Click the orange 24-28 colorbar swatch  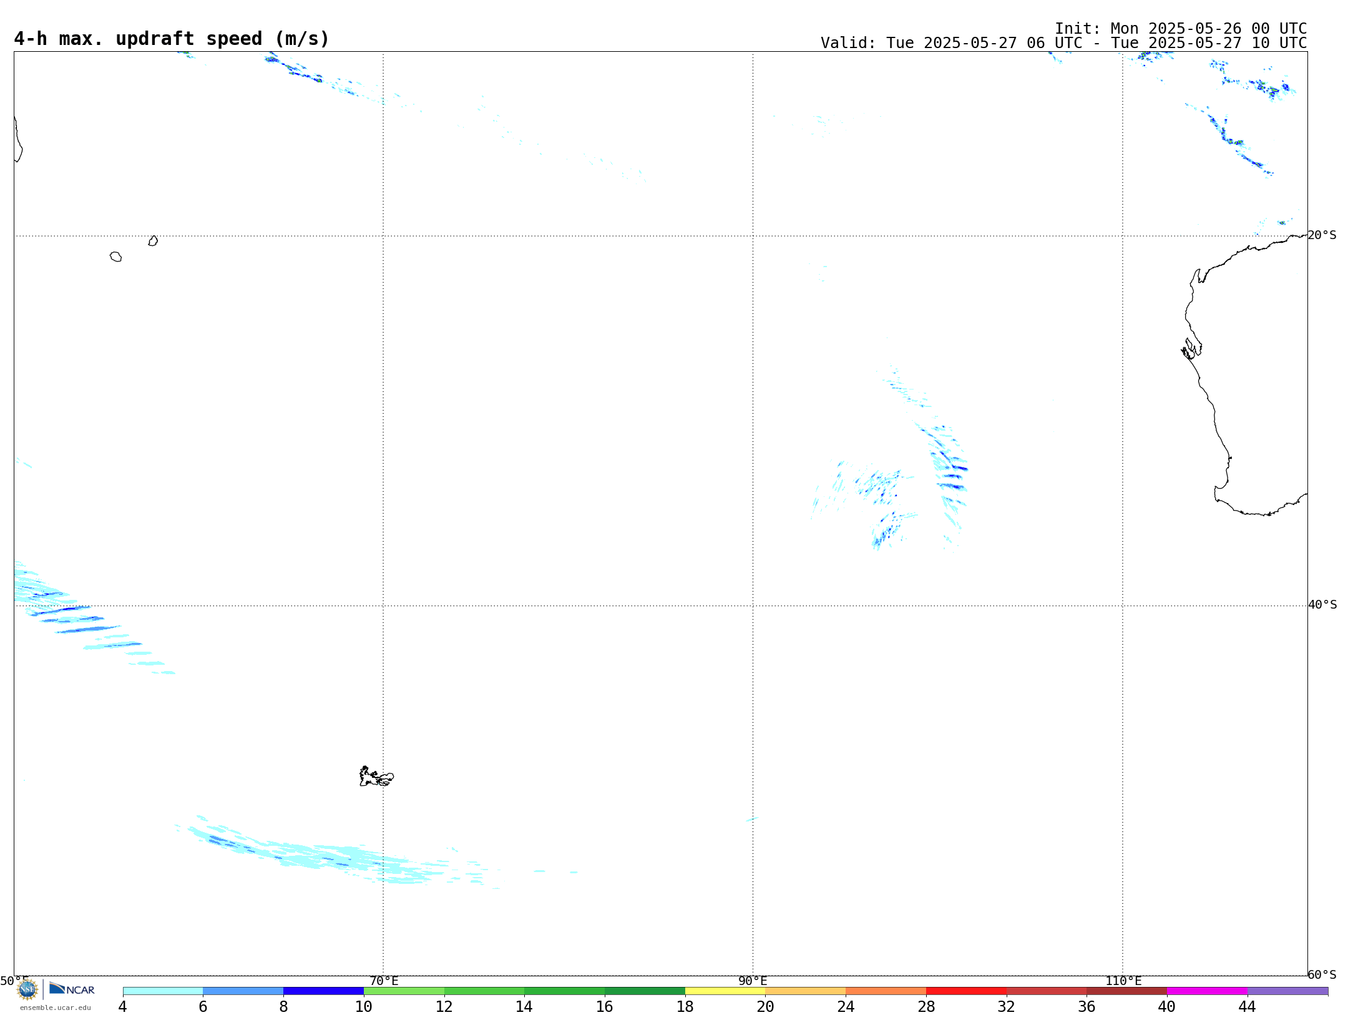tap(886, 991)
